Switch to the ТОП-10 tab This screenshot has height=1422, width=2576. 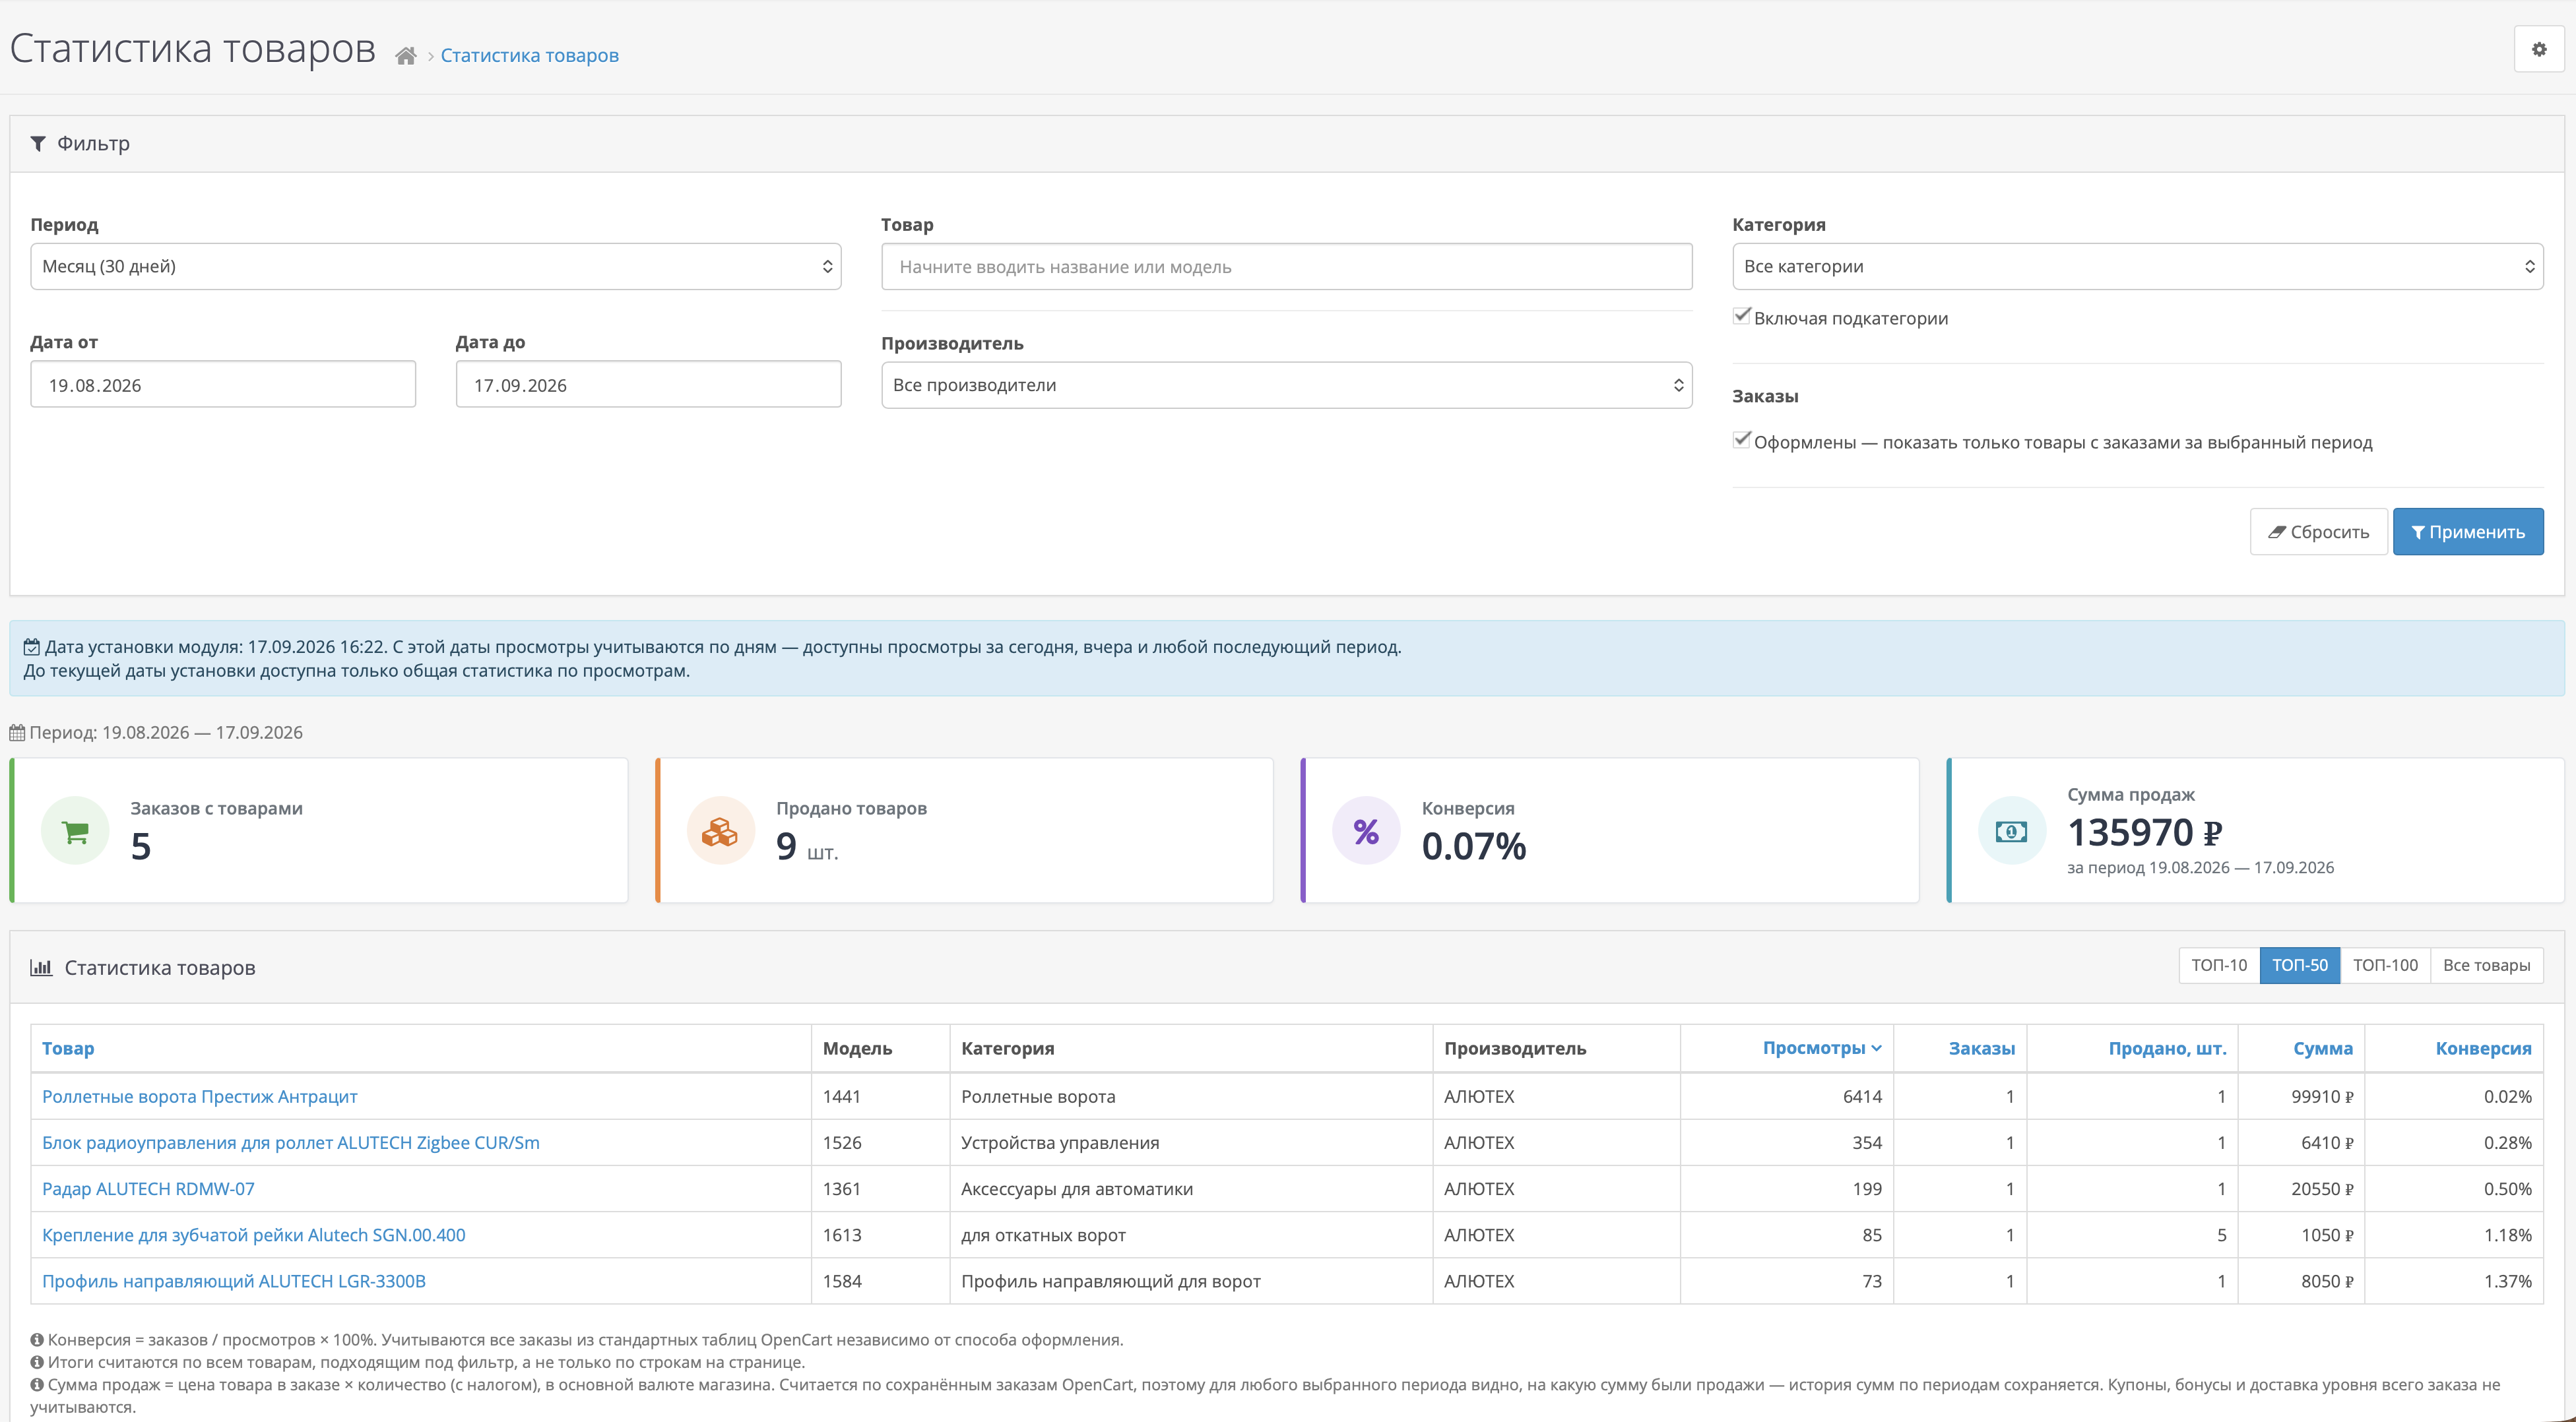coord(2219,966)
